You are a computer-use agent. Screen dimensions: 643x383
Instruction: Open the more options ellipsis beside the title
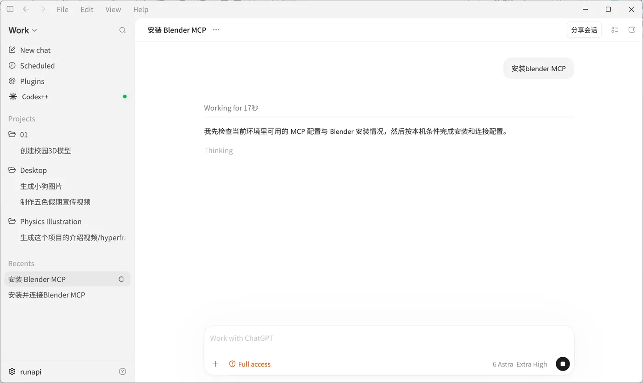pos(216,30)
